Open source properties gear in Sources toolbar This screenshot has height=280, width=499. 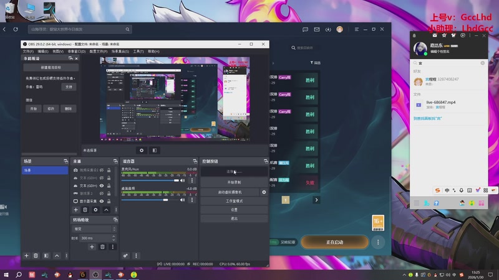tap(95, 210)
